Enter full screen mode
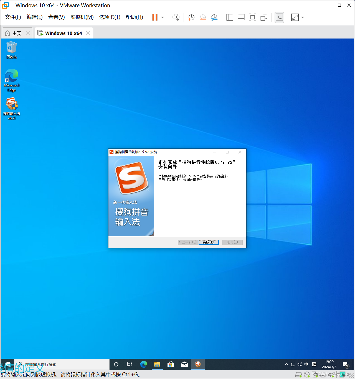The height and width of the screenshot is (379, 355). pyautogui.click(x=252, y=17)
